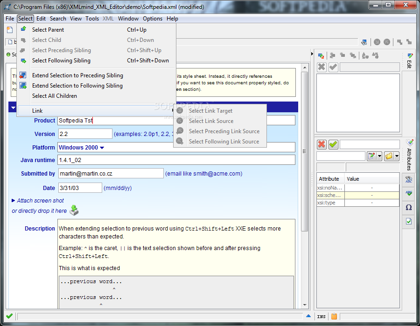
Task: Click the download drop-zone icon
Action: (74, 211)
